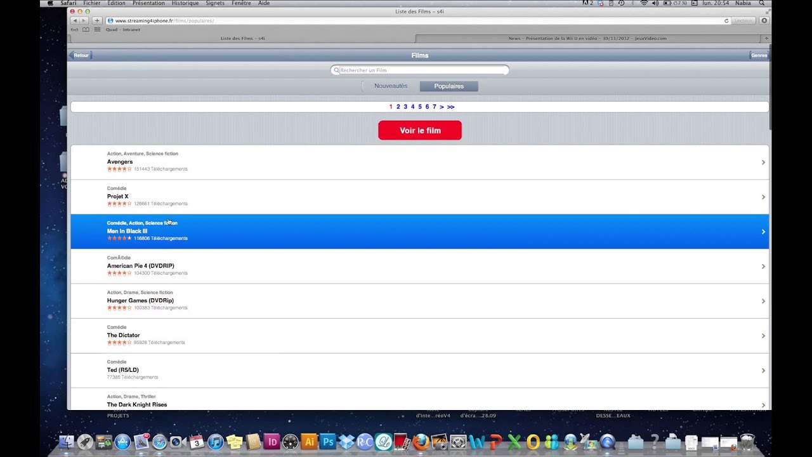
Task: Switch to the JeuxVideo.com News tab
Action: 587,38
